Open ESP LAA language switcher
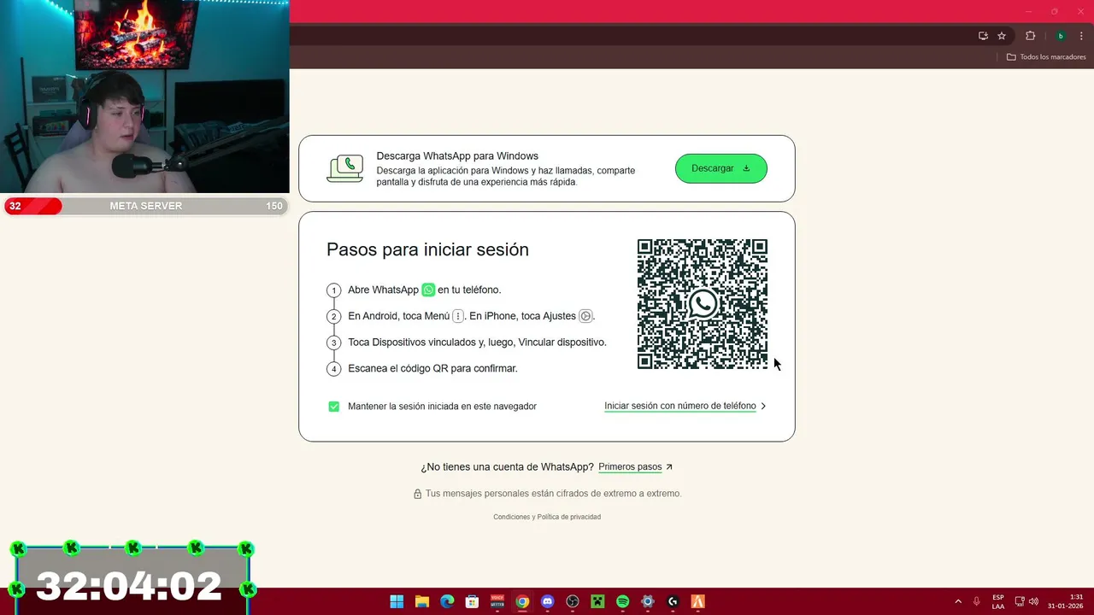This screenshot has height=615, width=1094. [x=998, y=601]
